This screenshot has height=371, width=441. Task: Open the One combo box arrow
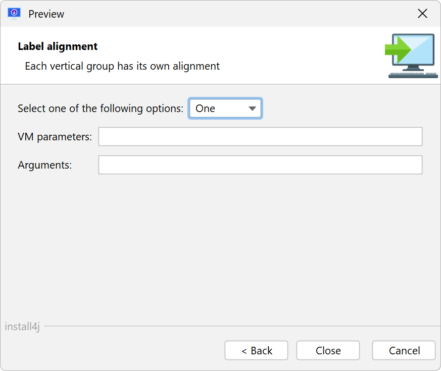click(252, 109)
